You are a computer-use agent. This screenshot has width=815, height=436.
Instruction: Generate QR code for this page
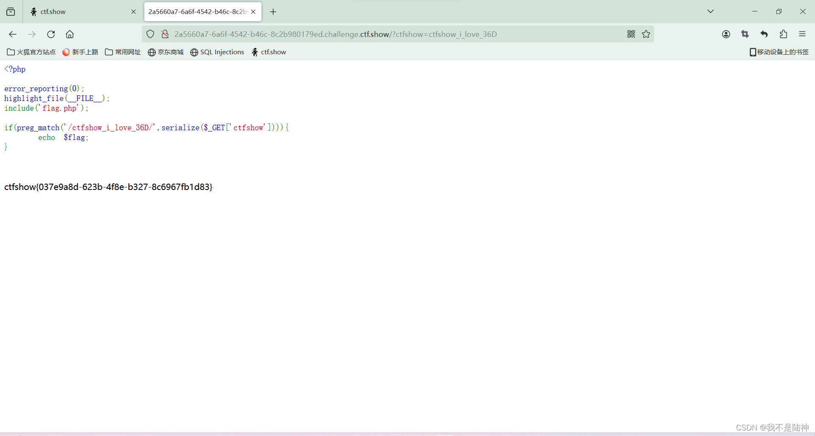point(631,34)
